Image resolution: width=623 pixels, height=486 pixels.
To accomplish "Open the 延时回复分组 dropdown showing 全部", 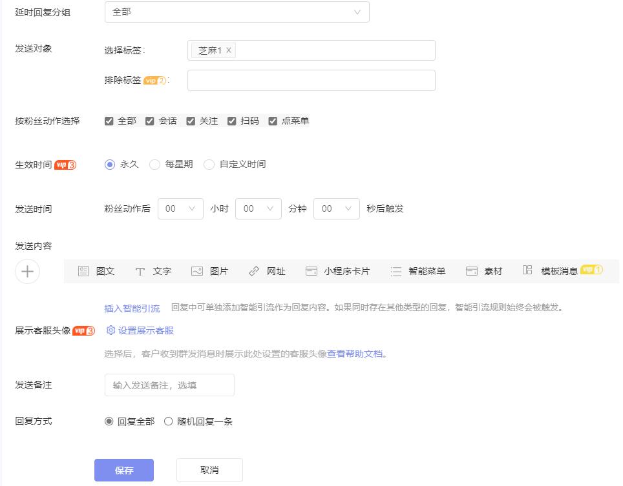I will click(237, 12).
